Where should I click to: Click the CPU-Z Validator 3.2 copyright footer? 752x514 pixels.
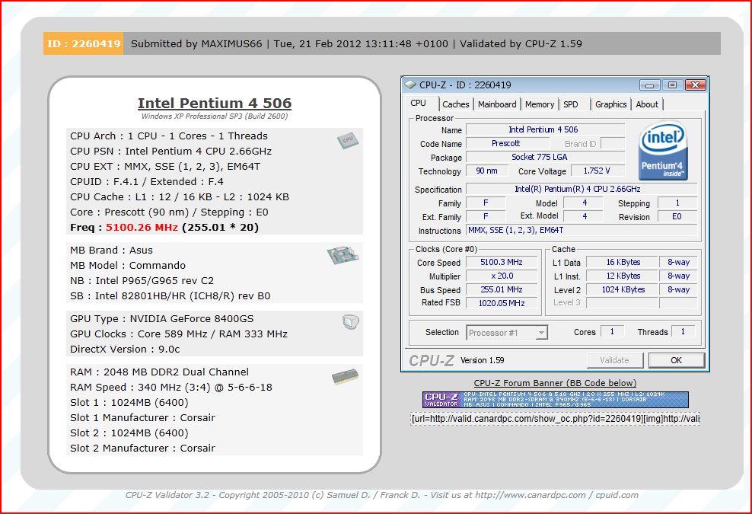click(382, 495)
